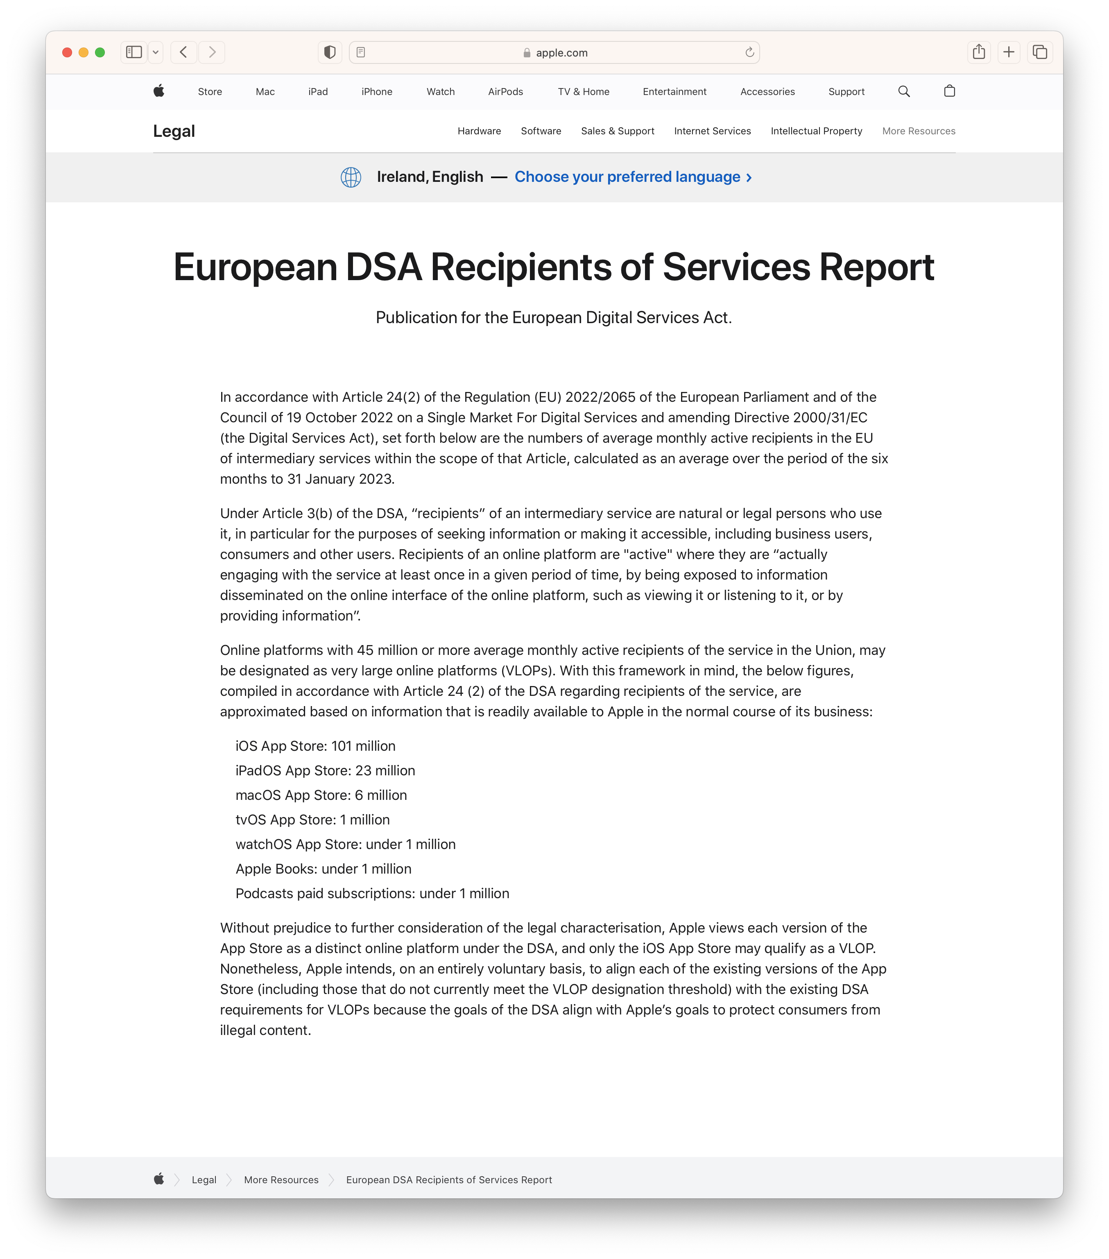Open the Mac menu item
This screenshot has width=1109, height=1259.
[265, 92]
